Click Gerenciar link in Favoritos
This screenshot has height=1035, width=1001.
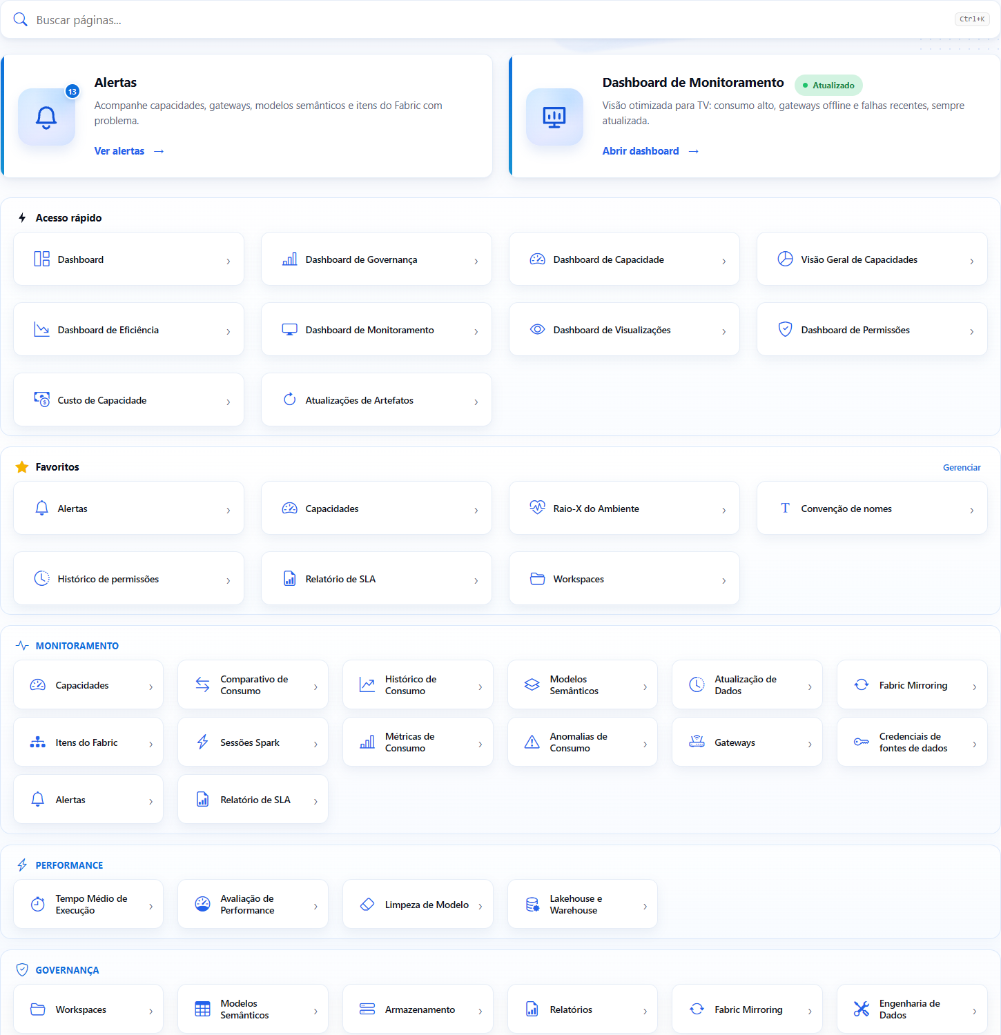coord(962,467)
